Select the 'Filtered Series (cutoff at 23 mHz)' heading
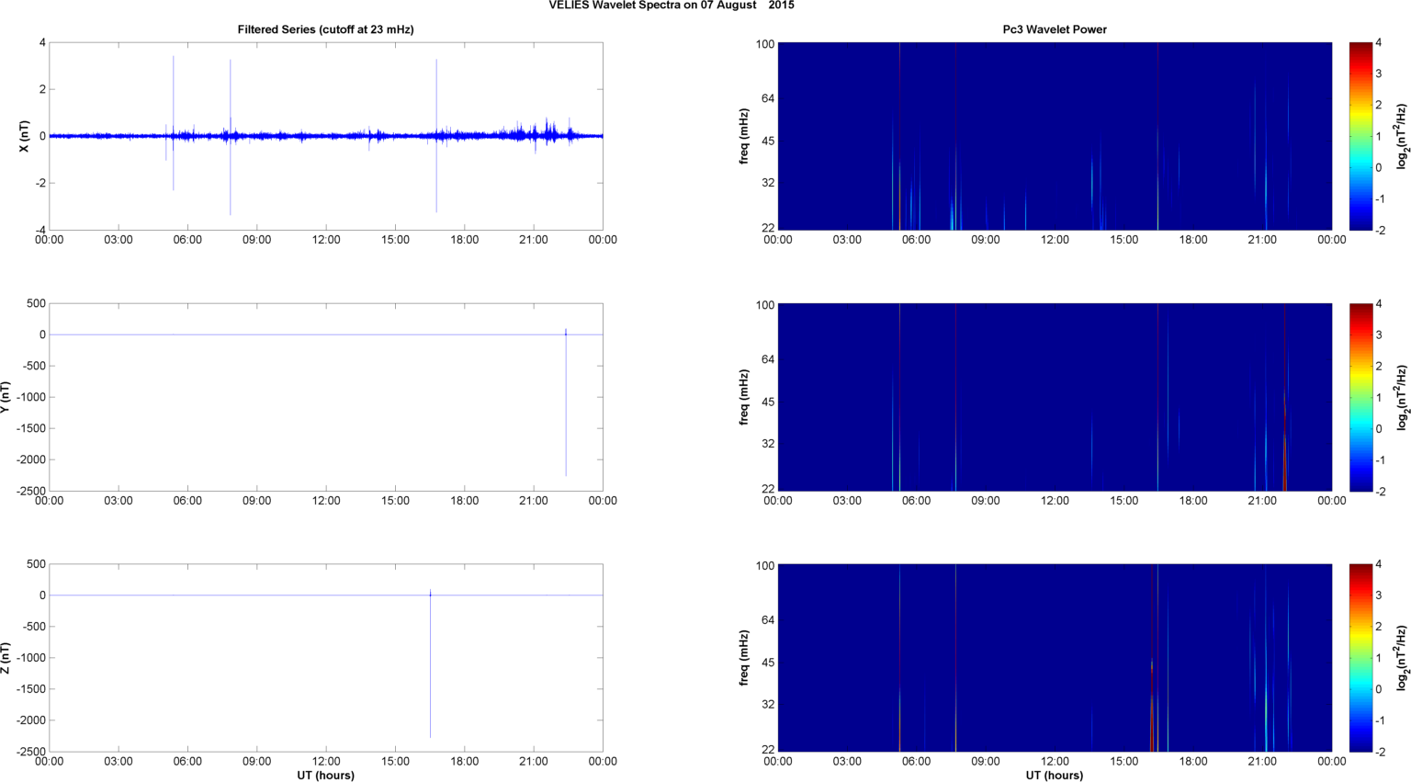The width and height of the screenshot is (1411, 782). [x=326, y=29]
